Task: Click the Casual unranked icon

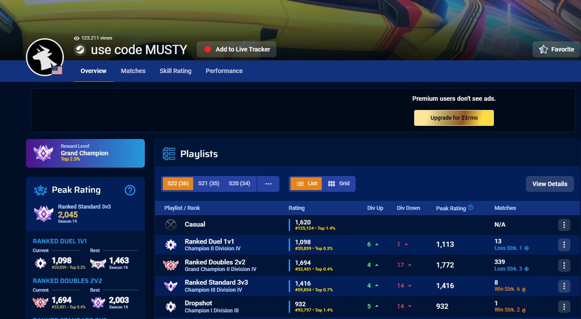Action: 170,225
